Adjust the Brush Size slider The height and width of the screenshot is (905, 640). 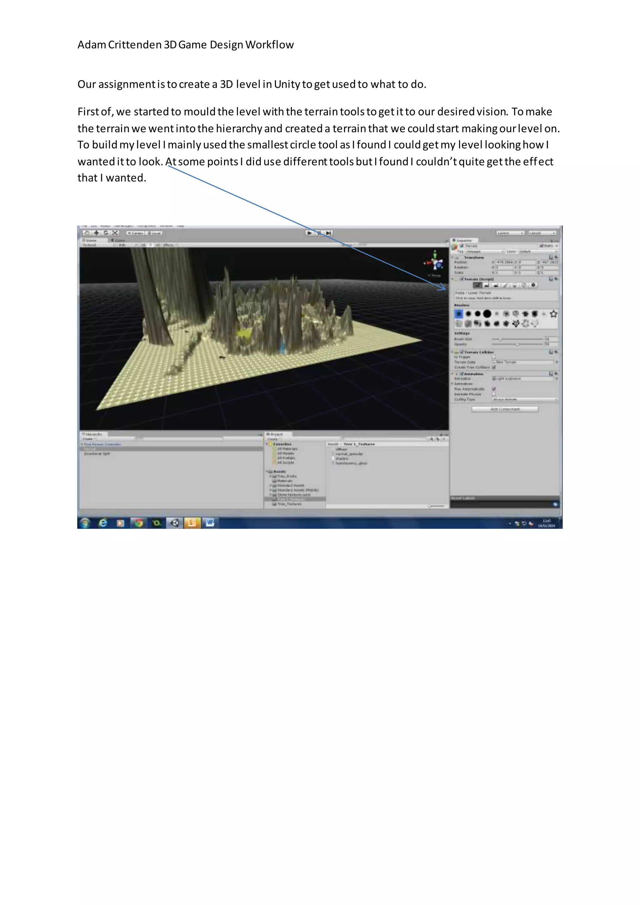[501, 339]
